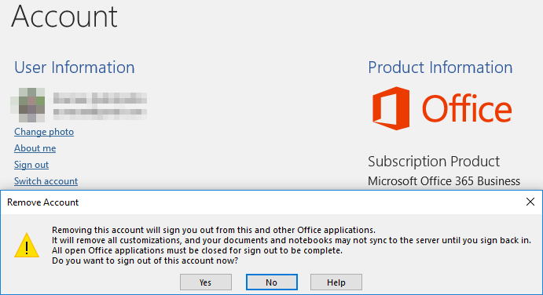This screenshot has height=295, width=543.
Task: Click the Switch account link
Action: click(46, 181)
